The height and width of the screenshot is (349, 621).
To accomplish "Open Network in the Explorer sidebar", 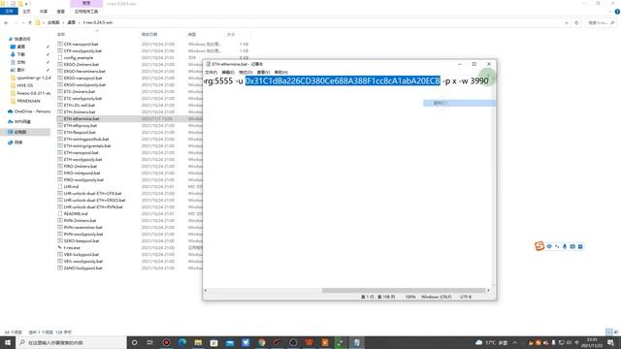I will 18,143.
